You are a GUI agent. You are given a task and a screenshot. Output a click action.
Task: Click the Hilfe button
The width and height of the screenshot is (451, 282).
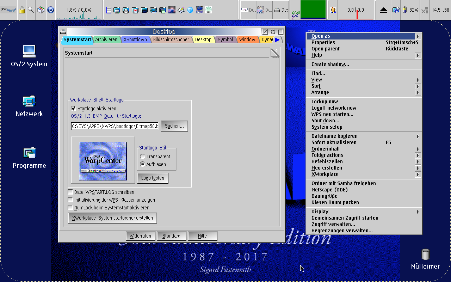pyautogui.click(x=202, y=236)
